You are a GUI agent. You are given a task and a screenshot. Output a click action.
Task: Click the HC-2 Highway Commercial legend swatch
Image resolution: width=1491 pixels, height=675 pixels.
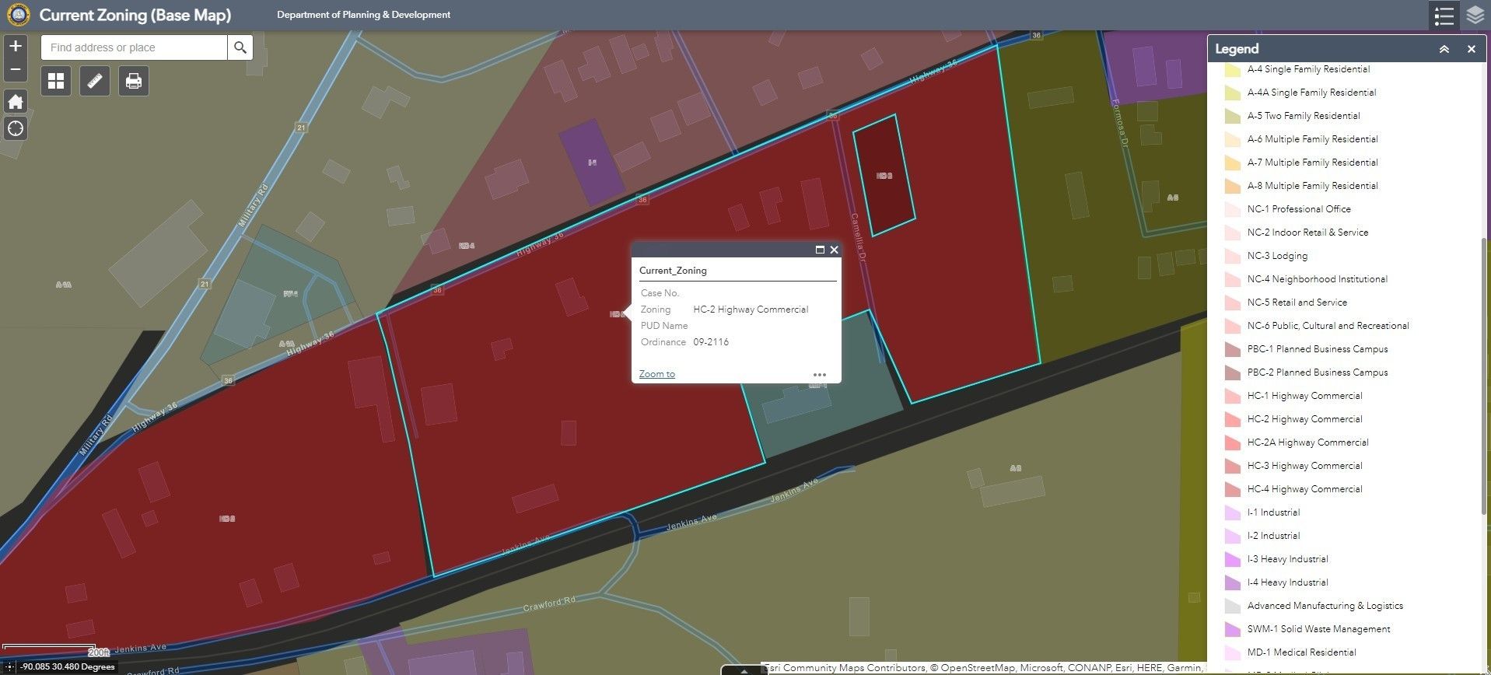tap(1232, 419)
